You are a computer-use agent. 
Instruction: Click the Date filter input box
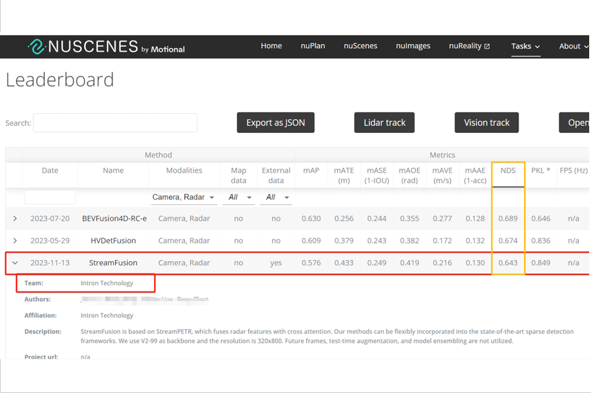(50, 197)
